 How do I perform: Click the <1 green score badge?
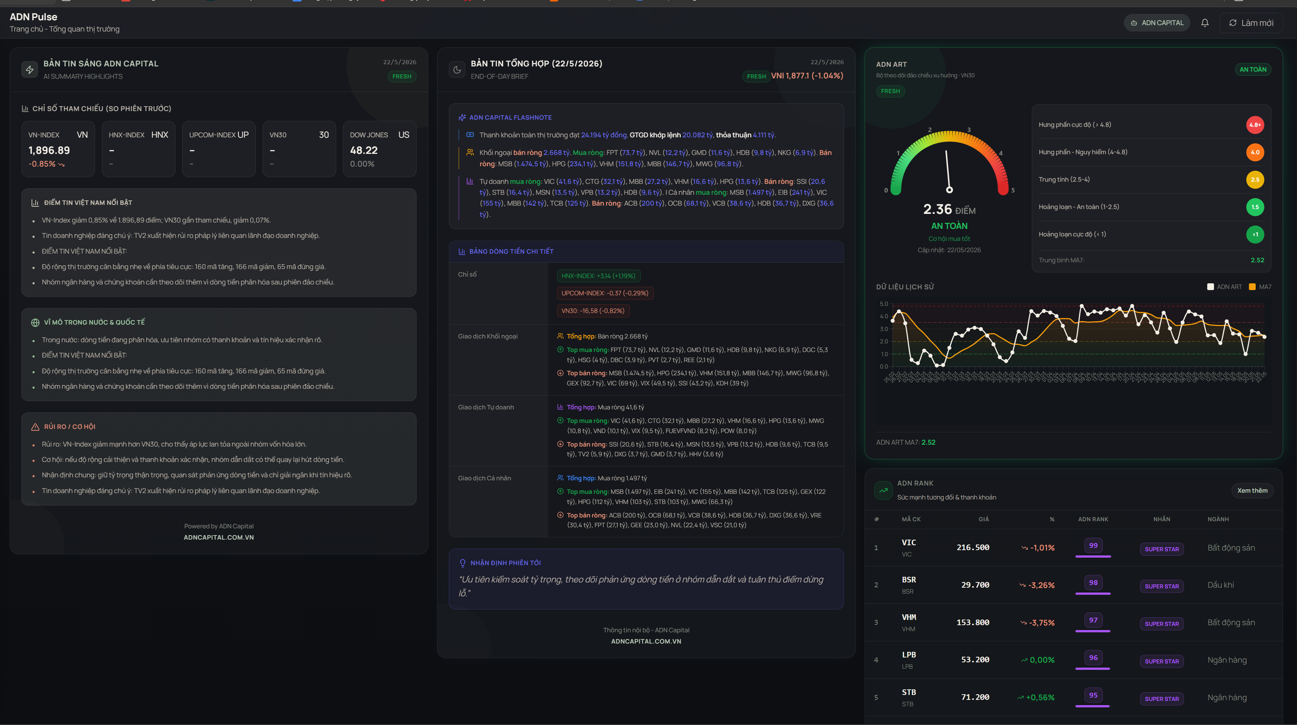coord(1255,235)
